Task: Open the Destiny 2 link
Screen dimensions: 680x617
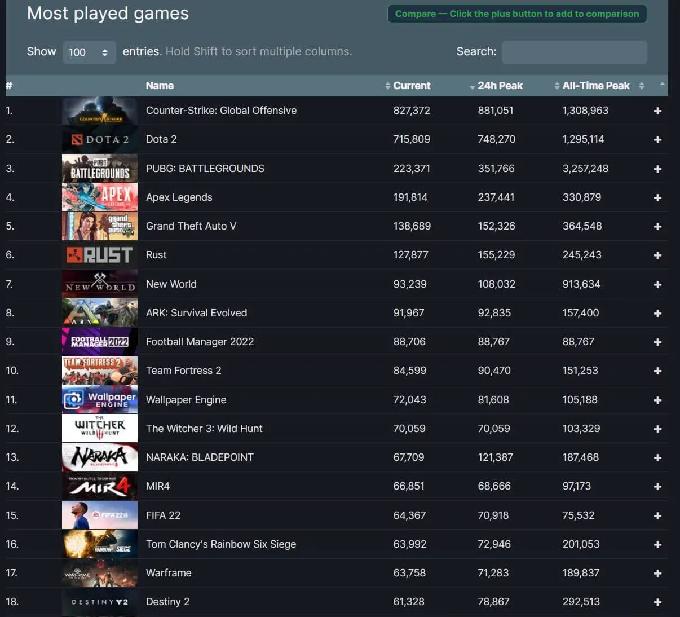Action: click(168, 602)
